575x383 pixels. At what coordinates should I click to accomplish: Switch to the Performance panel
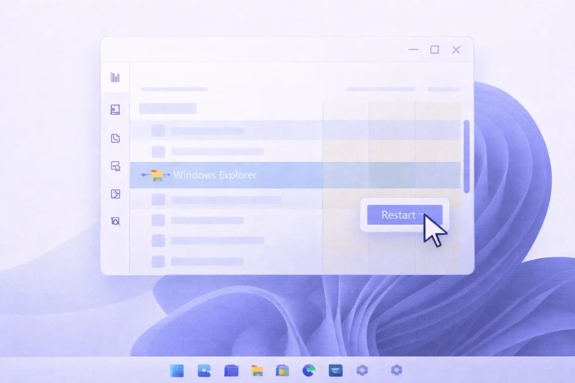tap(114, 110)
